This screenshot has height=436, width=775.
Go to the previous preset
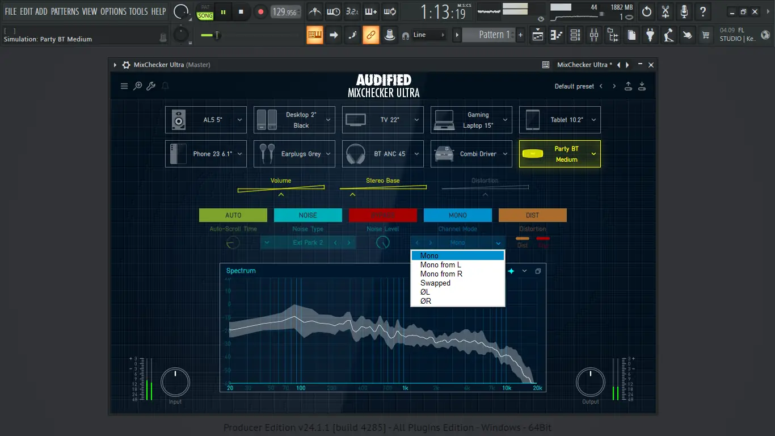601,86
